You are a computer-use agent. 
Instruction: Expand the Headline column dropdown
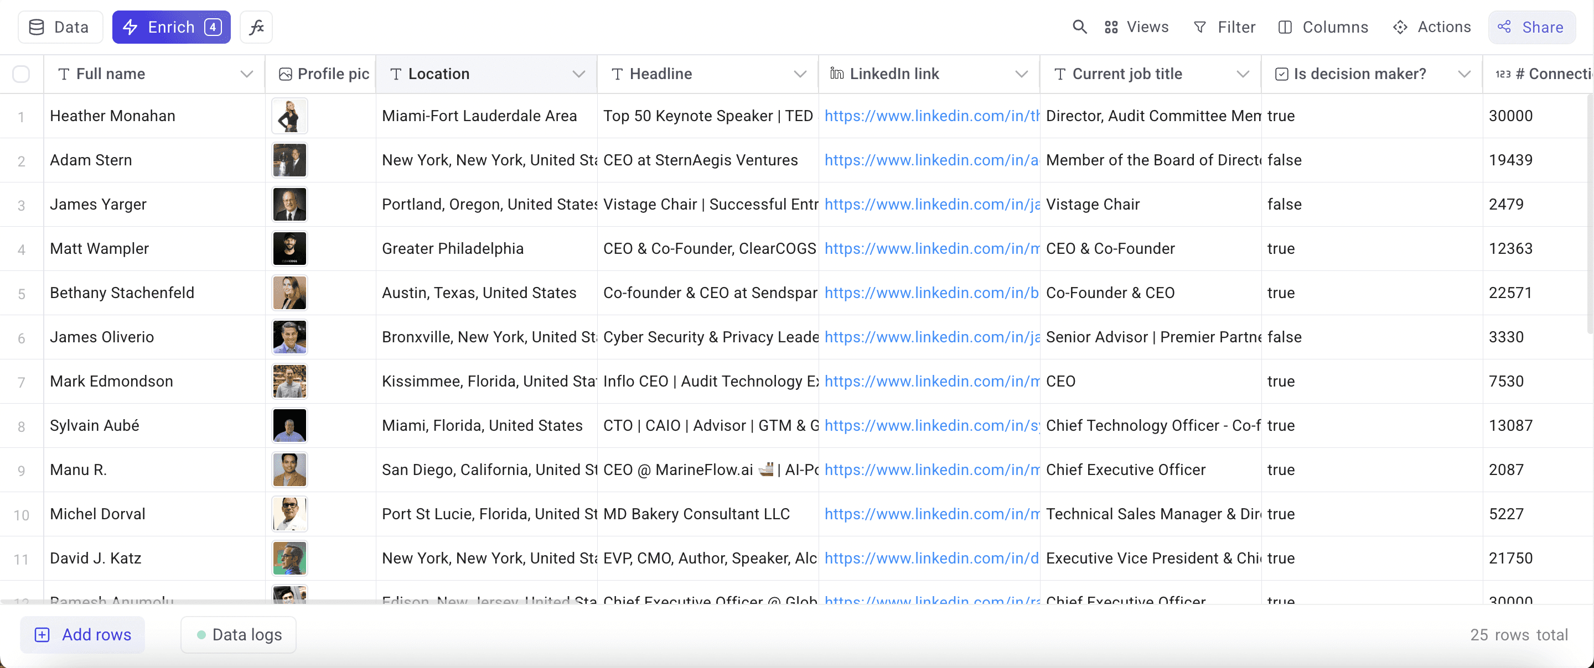800,74
